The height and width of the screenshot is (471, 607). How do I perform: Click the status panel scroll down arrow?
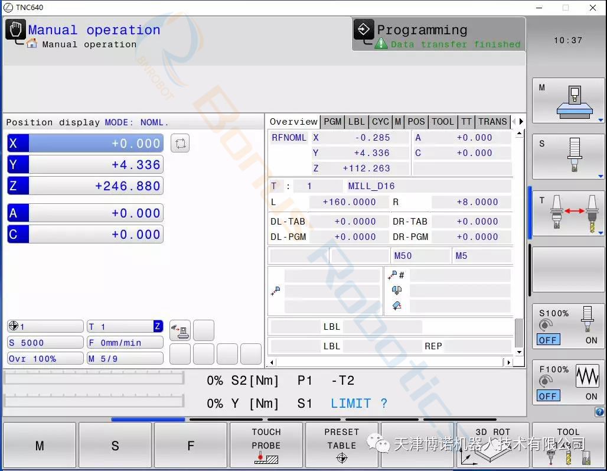(519, 352)
